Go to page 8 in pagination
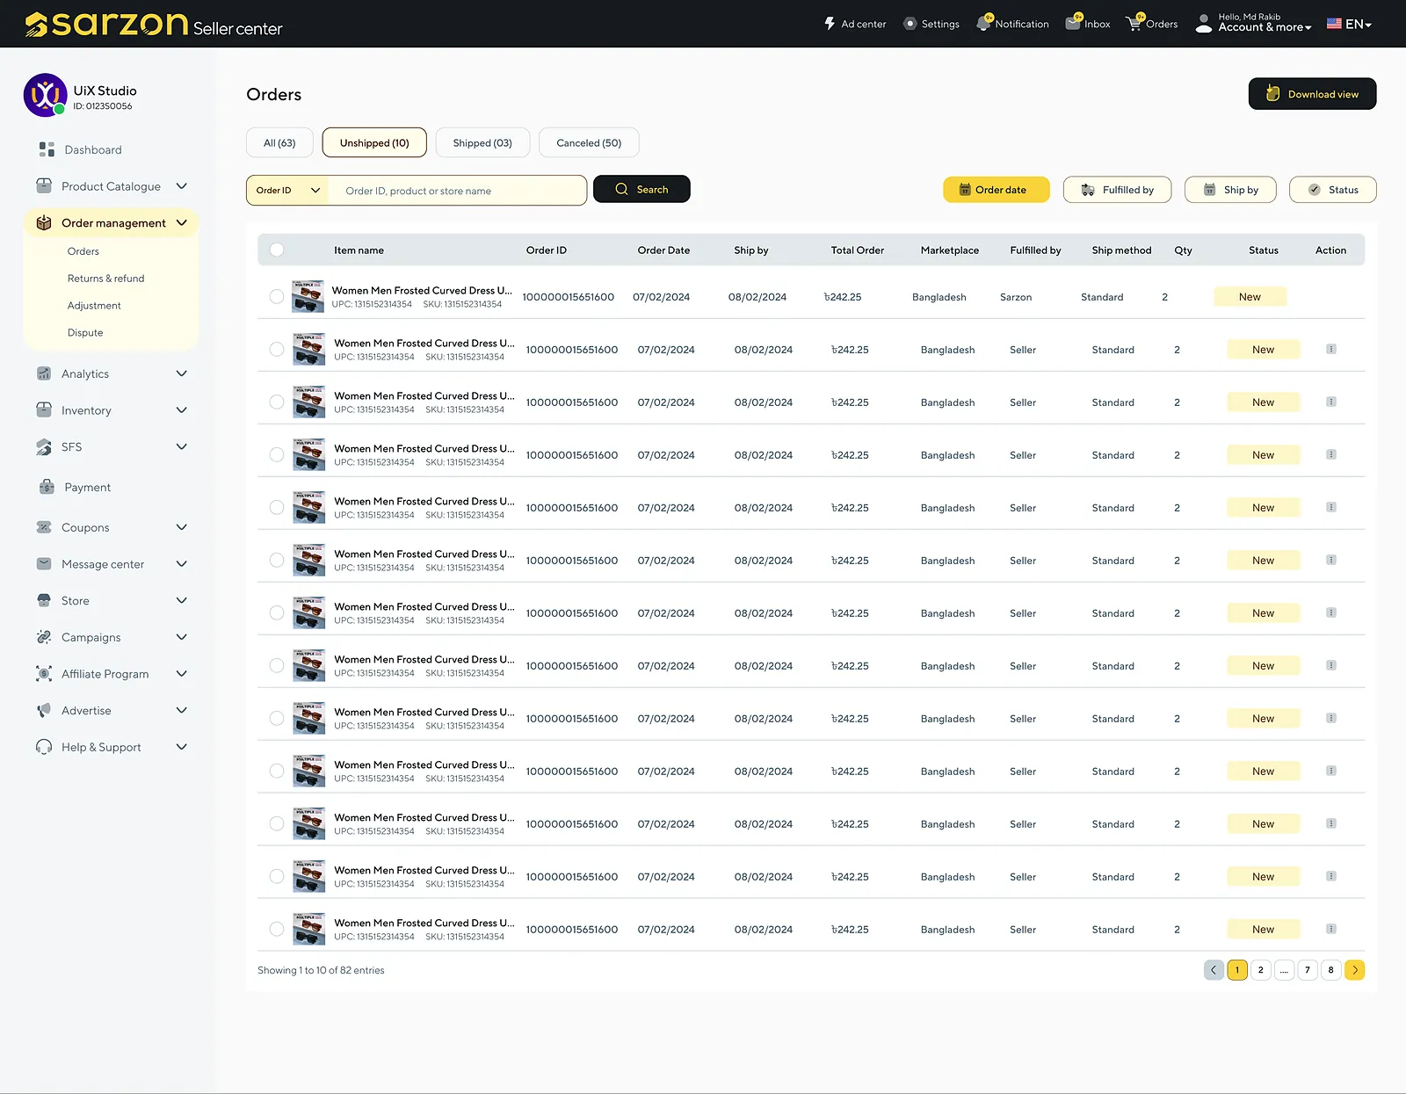Viewport: 1406px width, 1094px height. (1330, 970)
